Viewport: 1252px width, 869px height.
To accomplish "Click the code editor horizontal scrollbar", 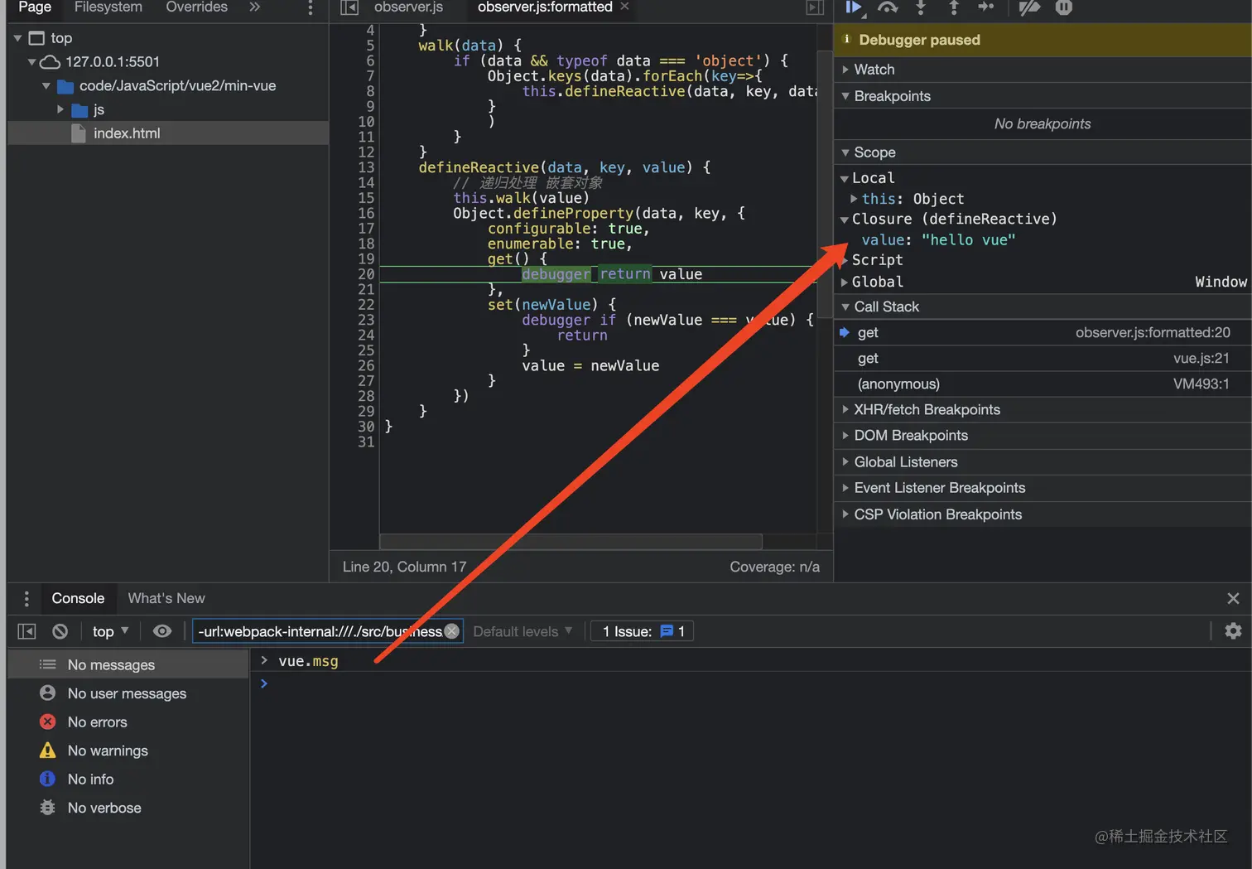I will tap(571, 542).
